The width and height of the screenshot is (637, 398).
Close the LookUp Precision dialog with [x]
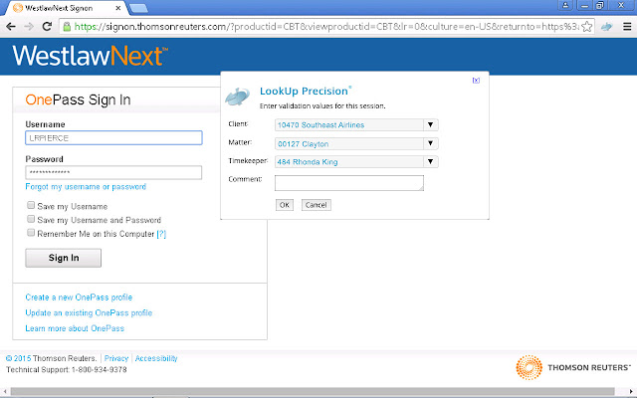(476, 81)
